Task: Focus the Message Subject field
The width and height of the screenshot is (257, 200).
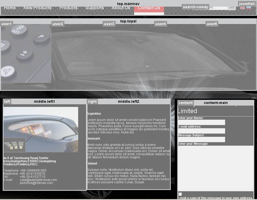Action: [x=201, y=140]
